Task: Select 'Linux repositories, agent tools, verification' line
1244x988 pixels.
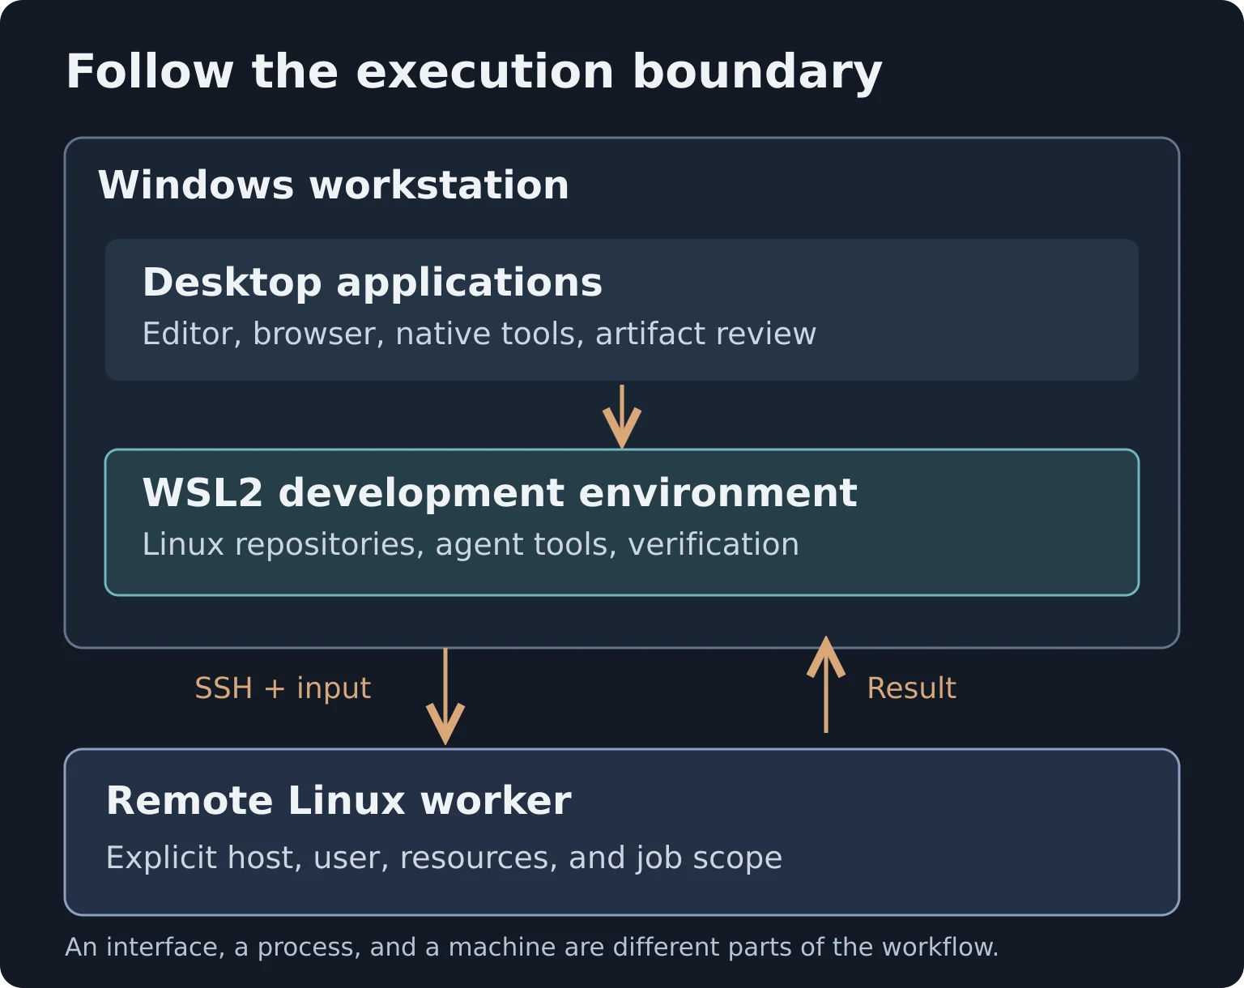Action: 471,545
